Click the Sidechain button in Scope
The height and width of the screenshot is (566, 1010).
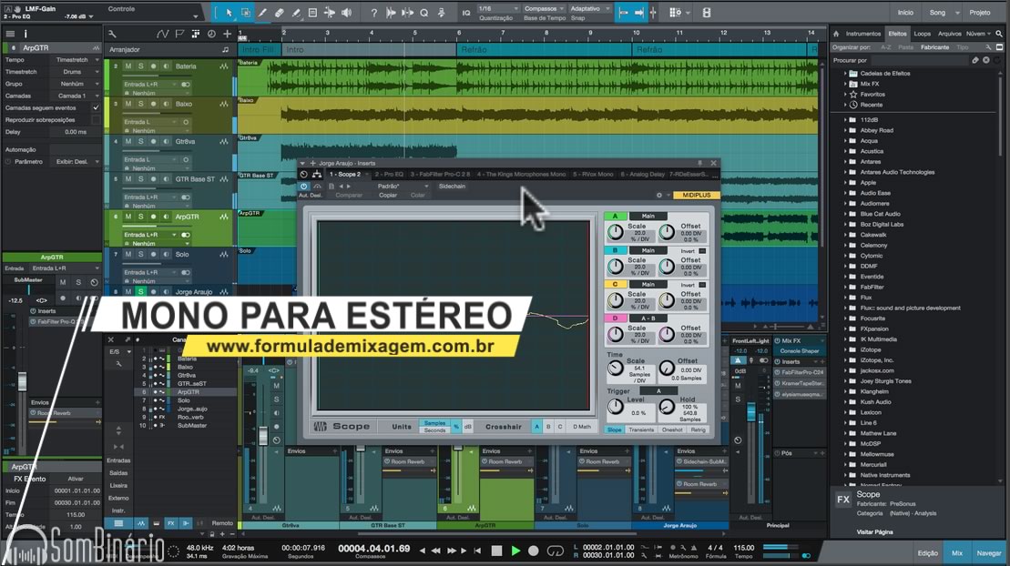pyautogui.click(x=452, y=187)
